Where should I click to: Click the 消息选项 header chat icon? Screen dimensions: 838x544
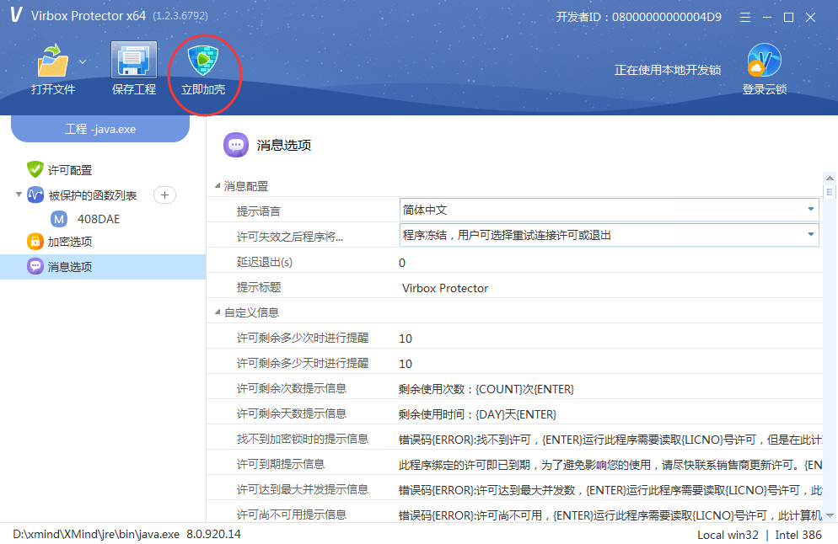(236, 145)
